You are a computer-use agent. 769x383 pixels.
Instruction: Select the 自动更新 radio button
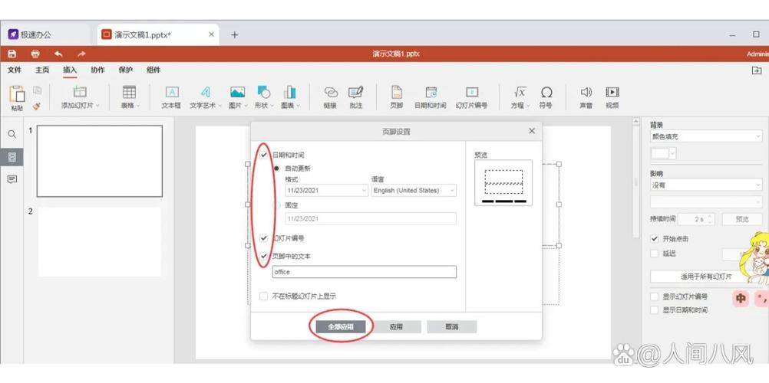pos(276,168)
